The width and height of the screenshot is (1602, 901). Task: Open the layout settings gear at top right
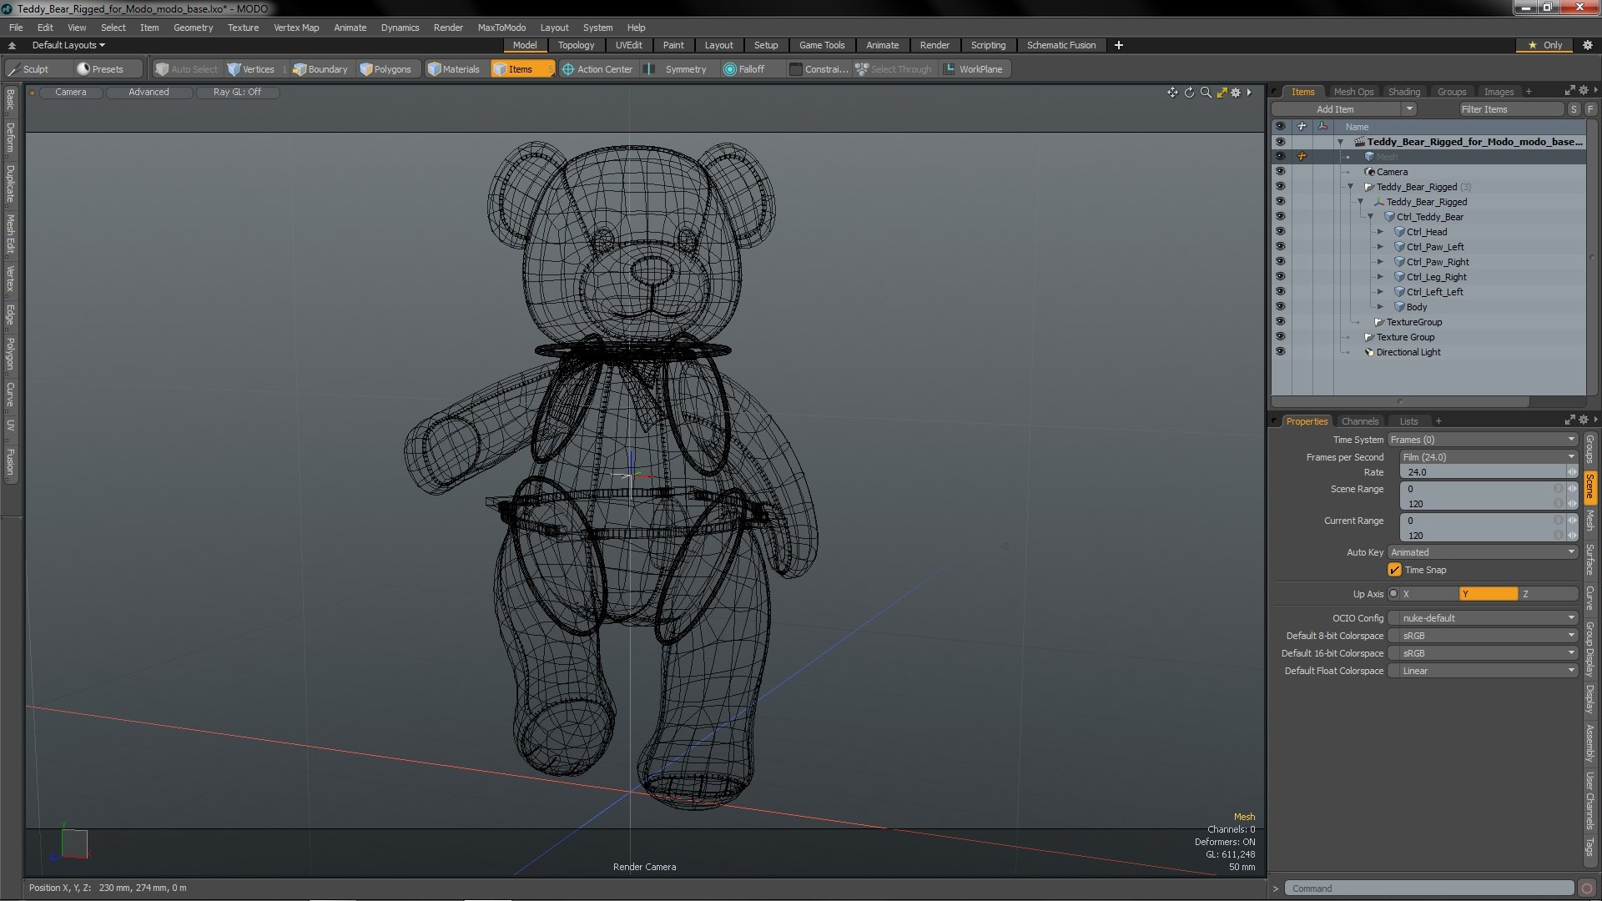point(1588,45)
